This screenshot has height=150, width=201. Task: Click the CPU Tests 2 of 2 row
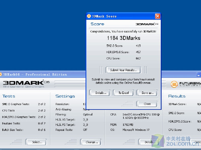(24, 110)
